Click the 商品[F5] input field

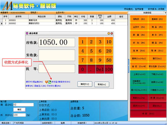(x=23, y=104)
